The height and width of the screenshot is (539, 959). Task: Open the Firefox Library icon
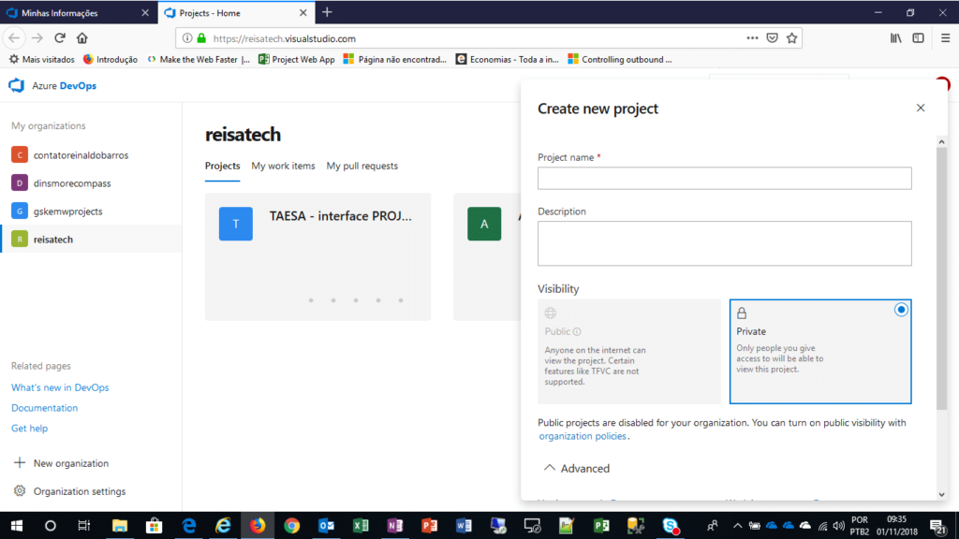(896, 37)
